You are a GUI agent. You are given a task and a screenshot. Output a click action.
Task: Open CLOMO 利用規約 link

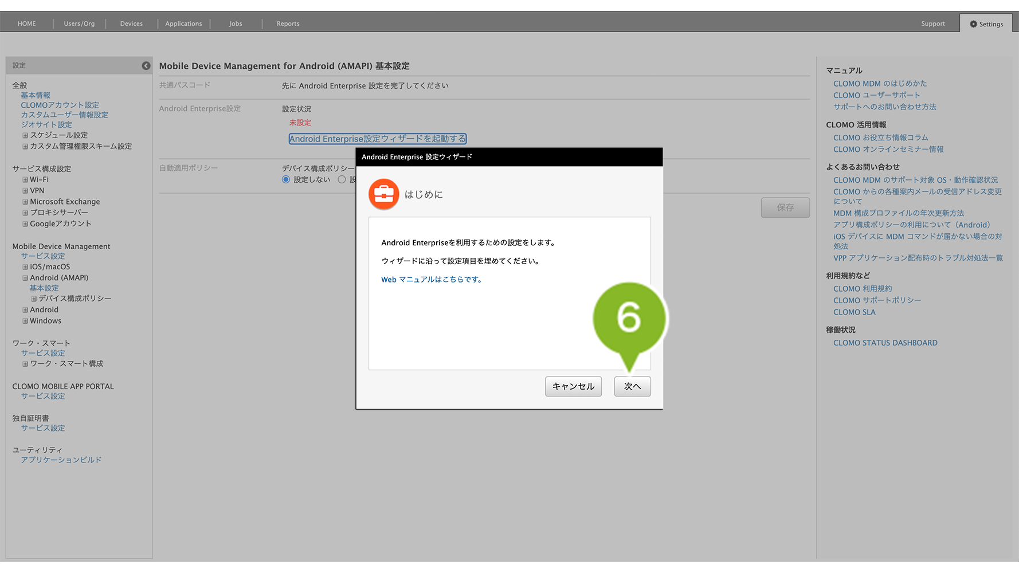coord(863,289)
